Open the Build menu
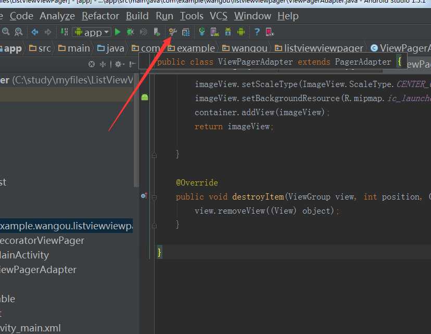The height and width of the screenshot is (334, 431). tap(137, 16)
